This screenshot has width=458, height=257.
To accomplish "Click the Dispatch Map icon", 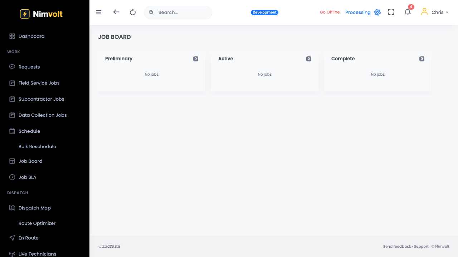I will [x=12, y=208].
